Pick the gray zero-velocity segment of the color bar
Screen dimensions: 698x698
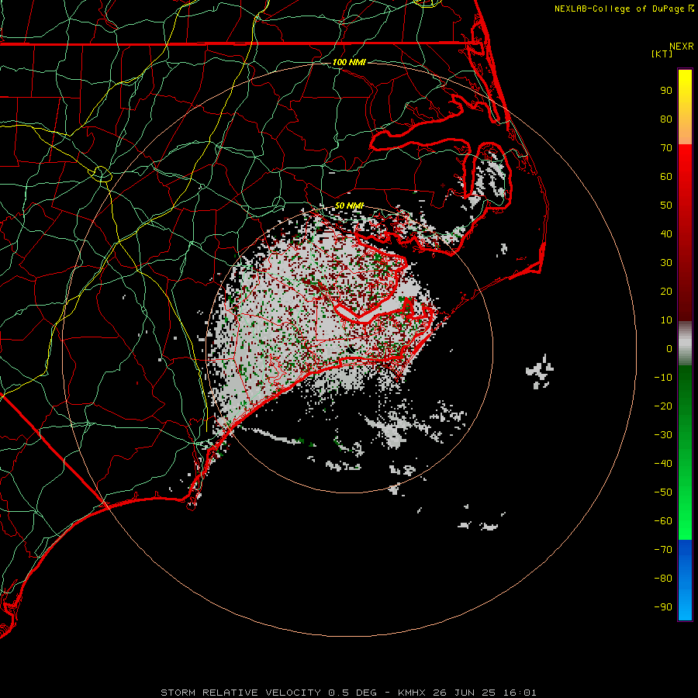(685, 344)
